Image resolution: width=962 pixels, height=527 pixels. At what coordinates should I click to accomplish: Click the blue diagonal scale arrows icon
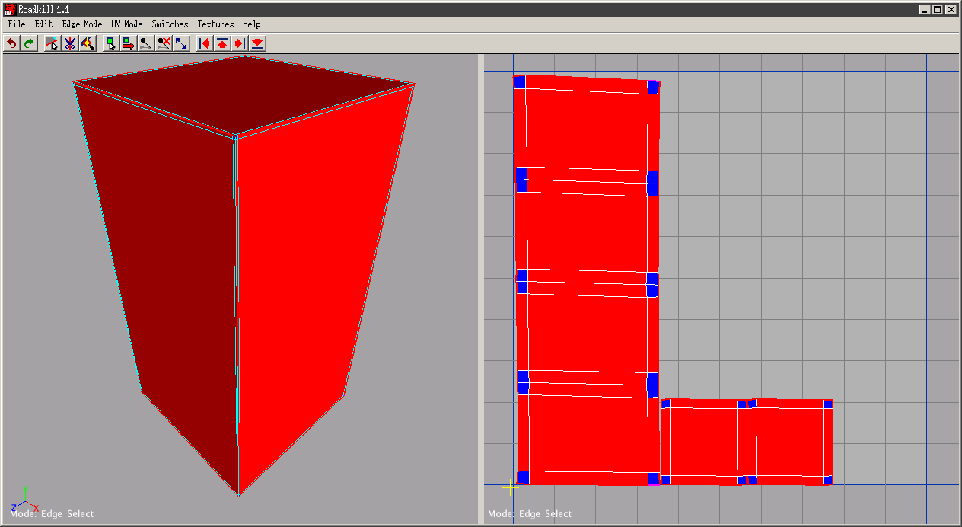point(181,43)
